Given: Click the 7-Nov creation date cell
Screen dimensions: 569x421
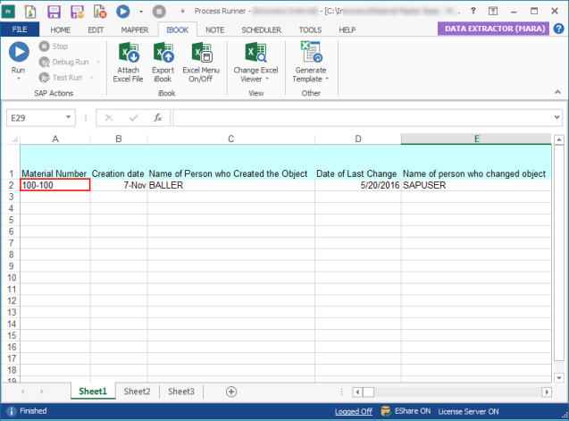Looking at the screenshot, I should (119, 185).
